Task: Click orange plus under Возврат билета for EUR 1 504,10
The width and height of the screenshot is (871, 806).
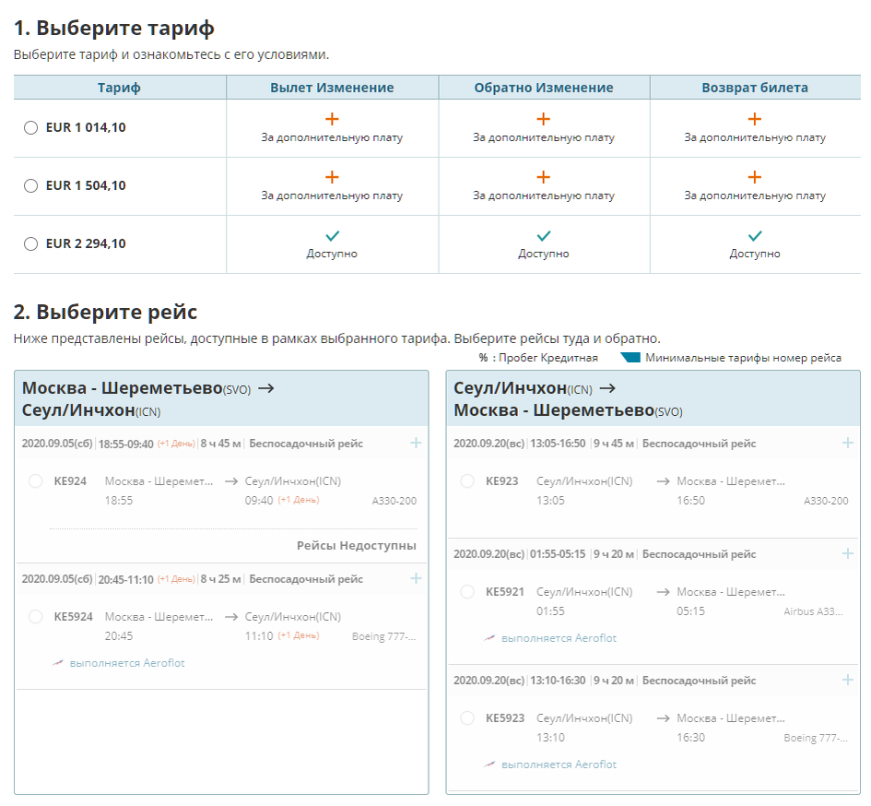Action: 754,177
